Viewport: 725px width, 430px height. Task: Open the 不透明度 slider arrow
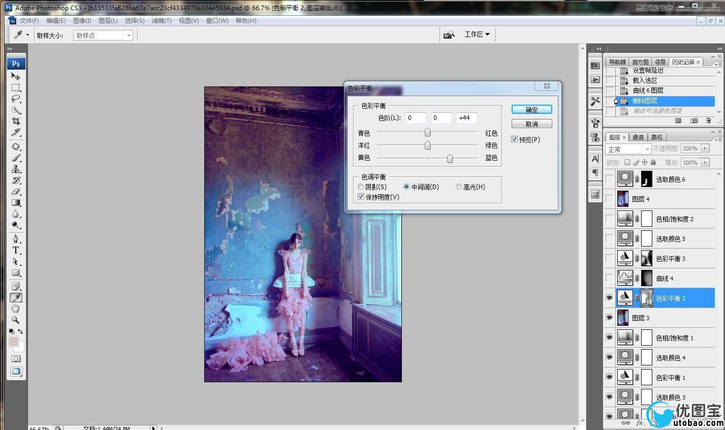705,148
